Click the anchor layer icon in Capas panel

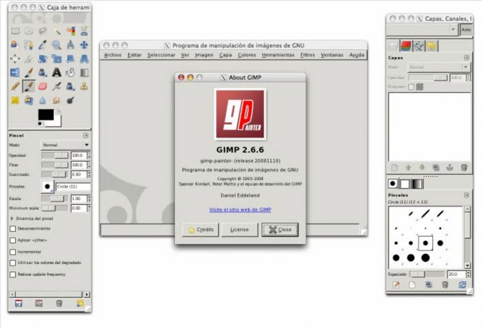click(x=450, y=168)
